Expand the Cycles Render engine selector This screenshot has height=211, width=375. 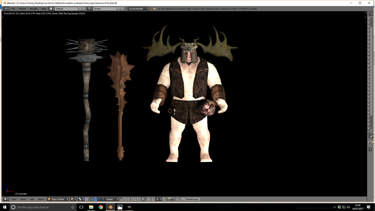coord(138,9)
